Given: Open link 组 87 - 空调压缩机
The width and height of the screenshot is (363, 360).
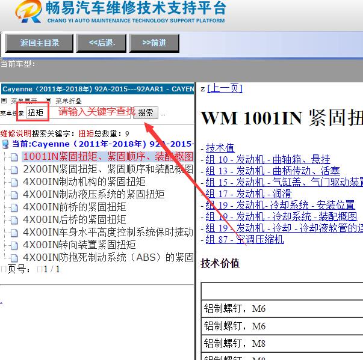Looking at the screenshot, I should [x=244, y=239].
